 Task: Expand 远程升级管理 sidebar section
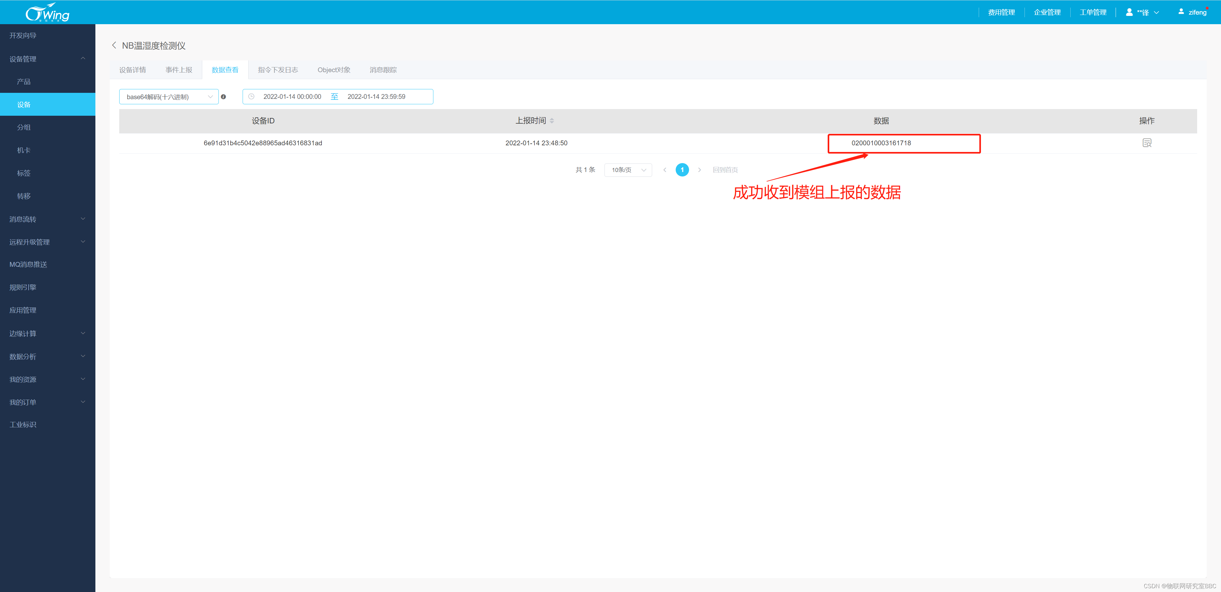(47, 242)
